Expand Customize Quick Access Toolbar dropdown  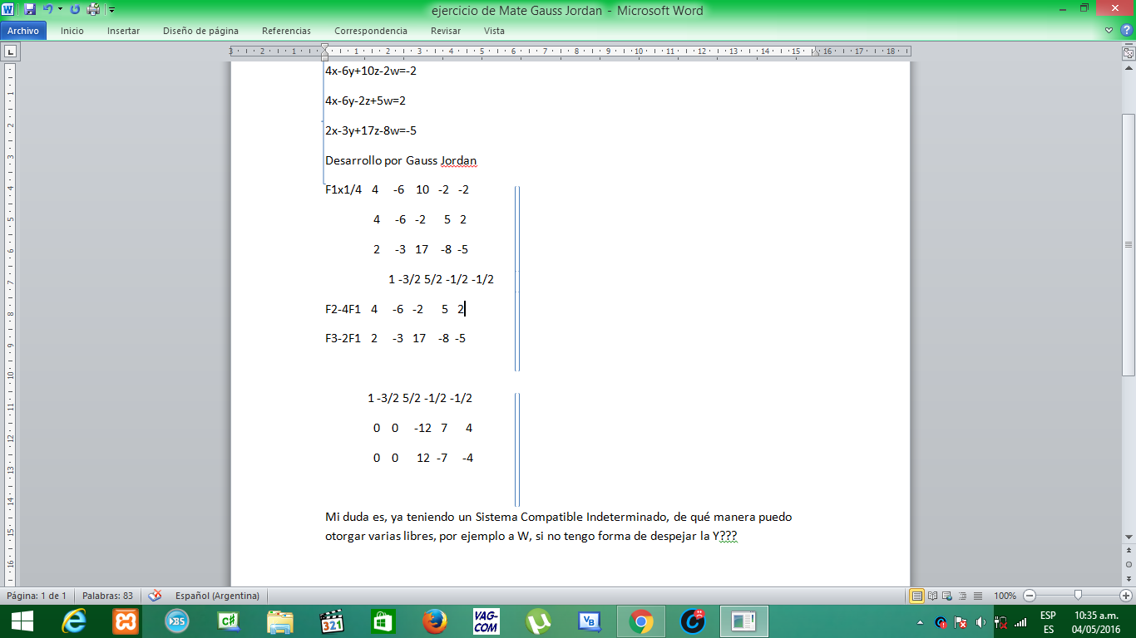click(x=111, y=10)
